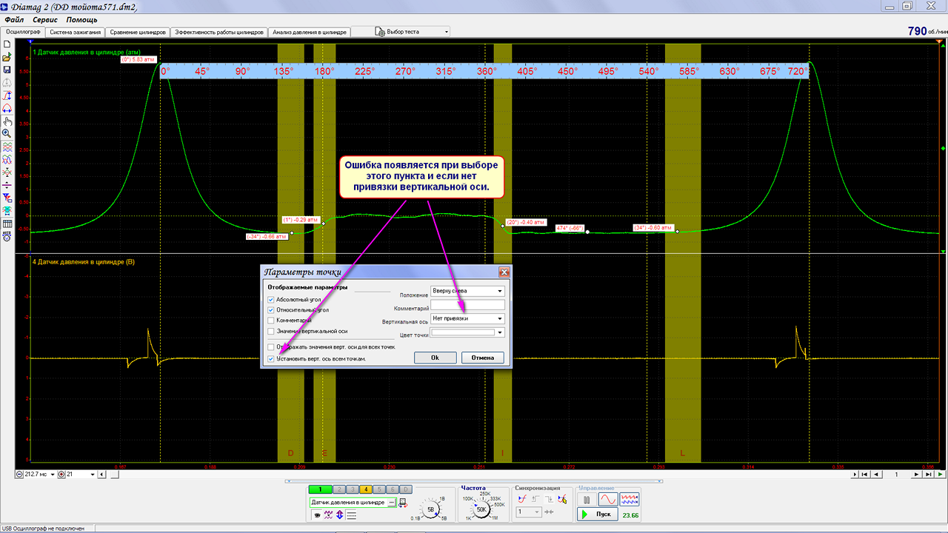The height and width of the screenshot is (533, 948).
Task: Click the Open file folder icon
Action: point(7,57)
